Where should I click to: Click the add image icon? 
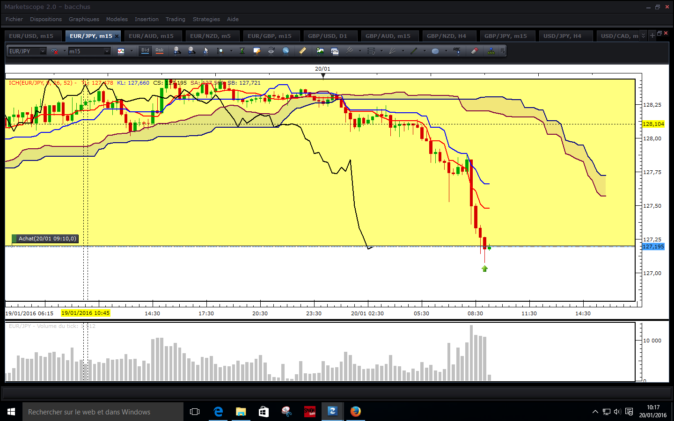[x=320, y=51]
